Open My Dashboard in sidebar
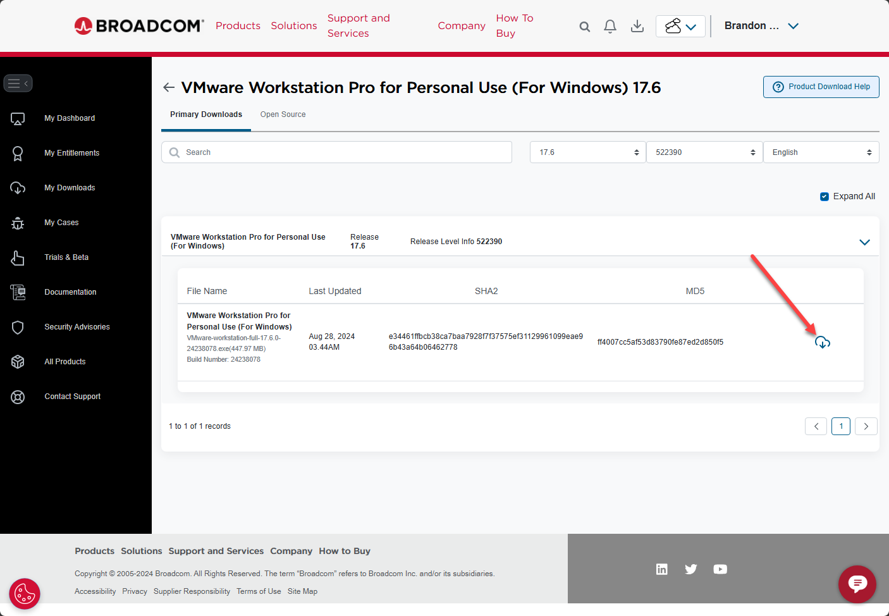 [70, 118]
